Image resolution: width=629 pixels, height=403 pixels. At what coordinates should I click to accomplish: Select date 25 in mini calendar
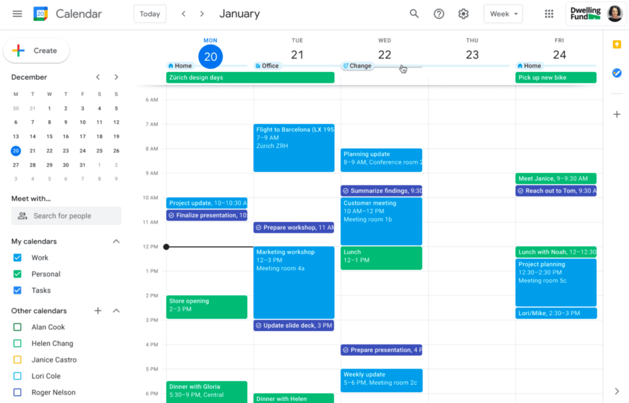(99, 151)
